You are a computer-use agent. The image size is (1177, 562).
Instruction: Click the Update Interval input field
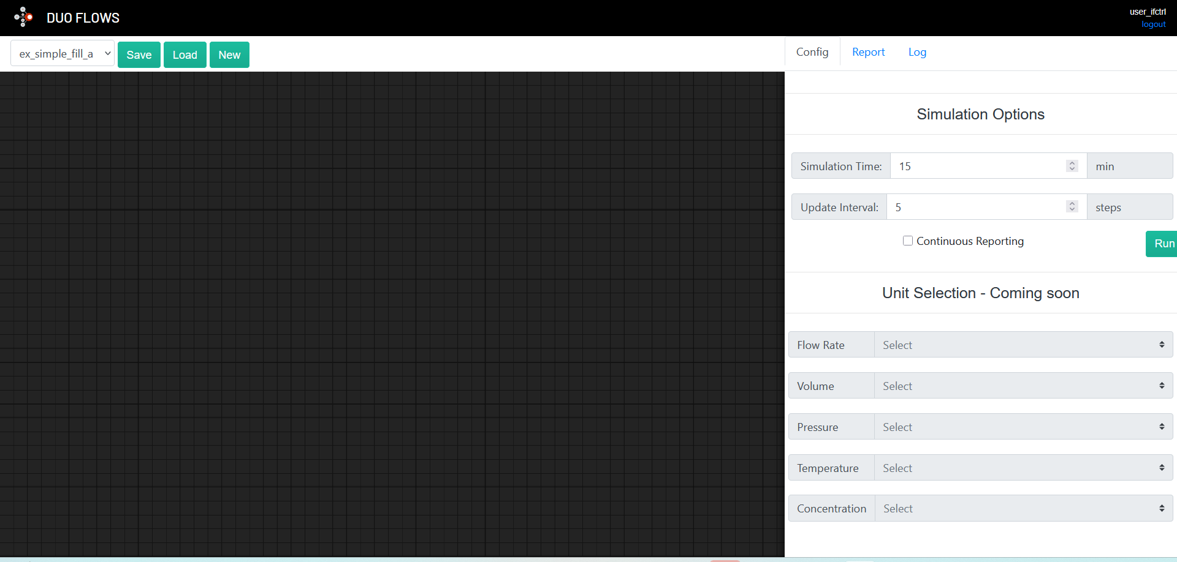986,207
